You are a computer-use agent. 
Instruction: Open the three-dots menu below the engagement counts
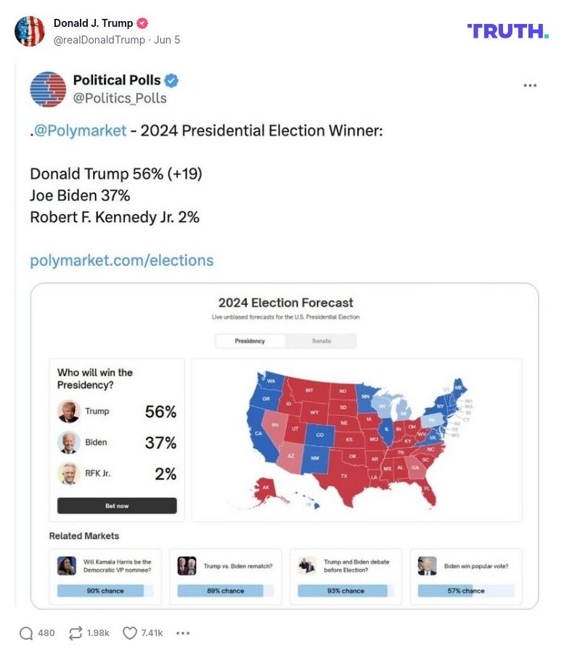(x=181, y=633)
